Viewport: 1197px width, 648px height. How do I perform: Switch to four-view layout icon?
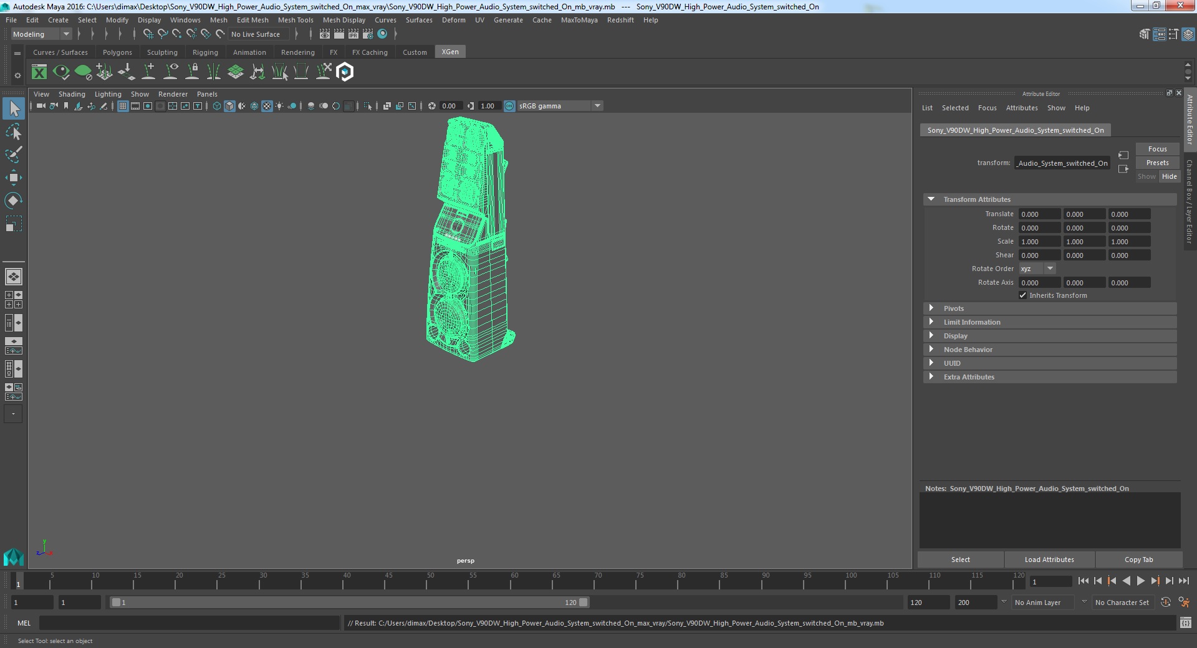click(14, 300)
